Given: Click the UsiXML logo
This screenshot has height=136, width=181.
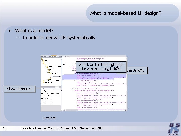Looking at the screenshot, I should (173, 129).
